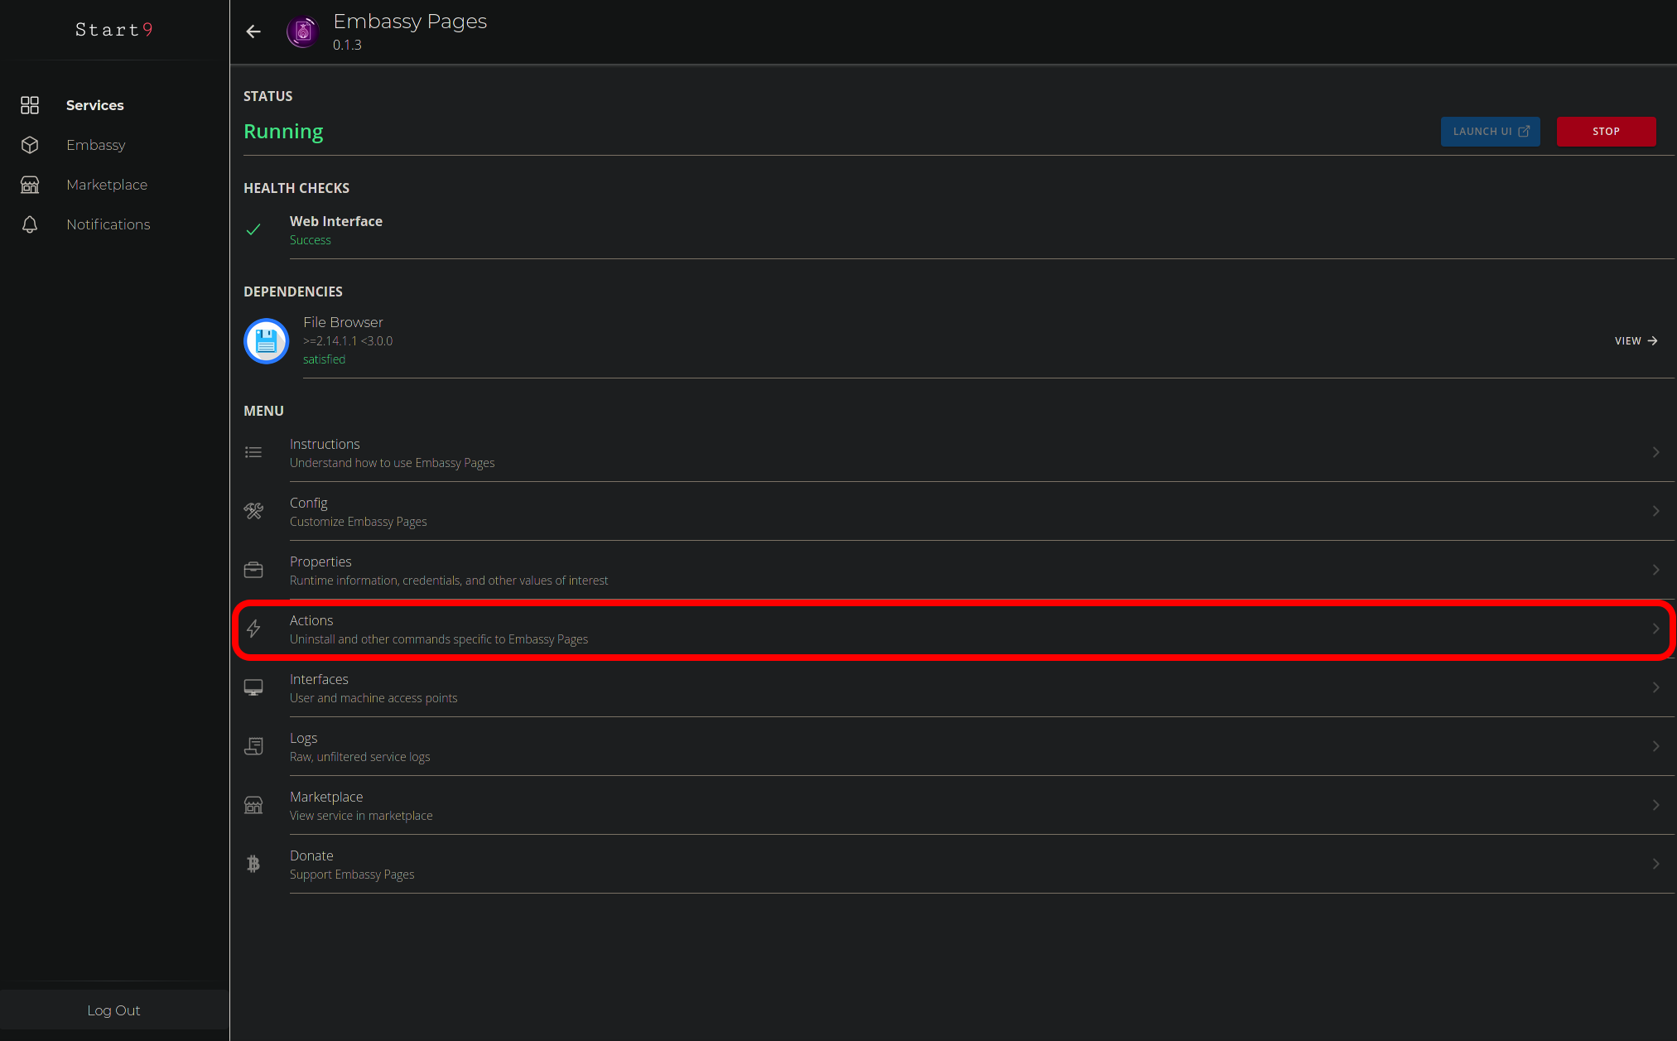Click the File Browser floppy disk icon
Image resolution: width=1677 pixels, height=1041 pixels.
[x=266, y=341]
